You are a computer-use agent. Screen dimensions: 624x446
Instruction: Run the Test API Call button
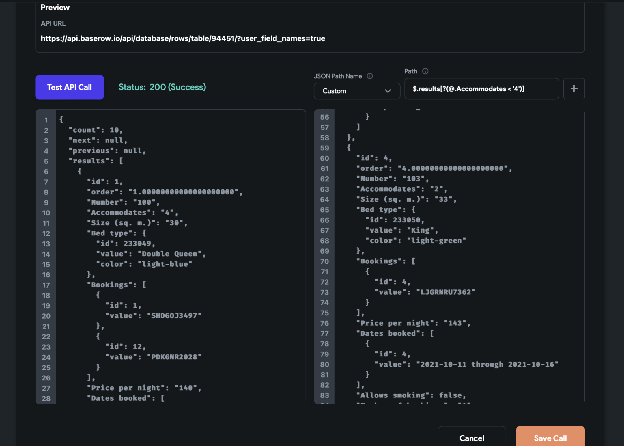tap(70, 87)
